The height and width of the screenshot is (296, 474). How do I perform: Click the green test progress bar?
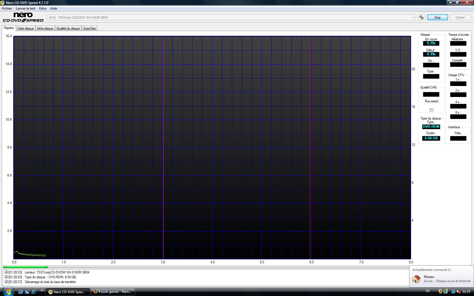point(25,267)
